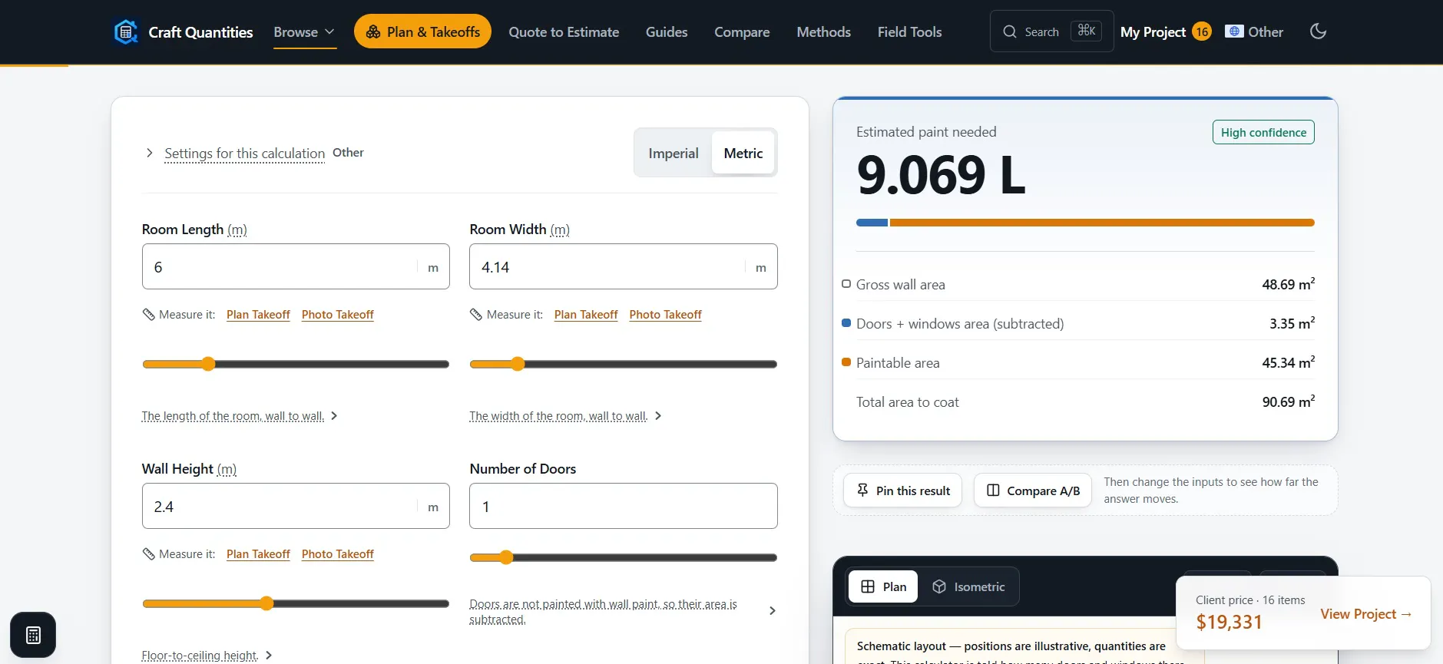Image resolution: width=1443 pixels, height=664 pixels.
Task: Click the Number of Doors input field
Action: tap(624, 506)
